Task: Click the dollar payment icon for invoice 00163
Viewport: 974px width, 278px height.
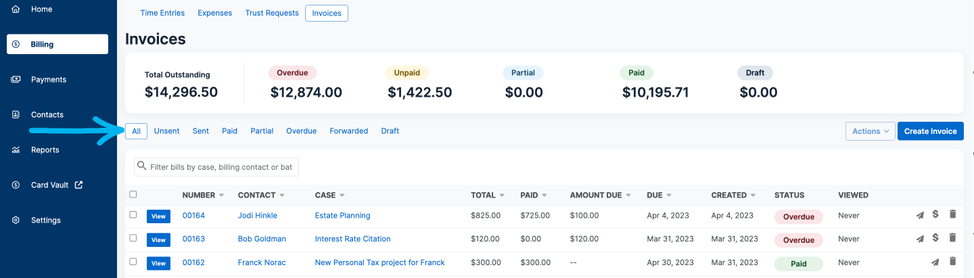Action: (x=935, y=237)
